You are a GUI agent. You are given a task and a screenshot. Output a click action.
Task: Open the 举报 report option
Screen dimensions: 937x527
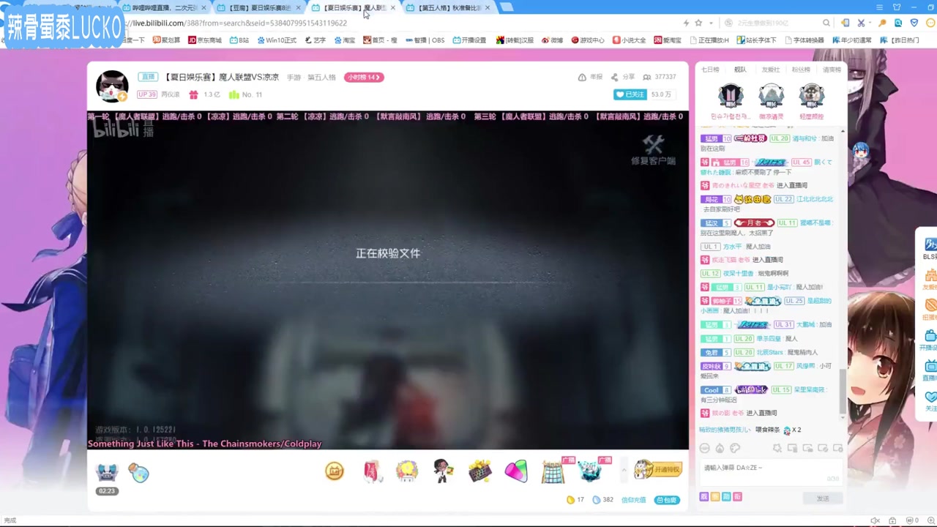click(590, 77)
